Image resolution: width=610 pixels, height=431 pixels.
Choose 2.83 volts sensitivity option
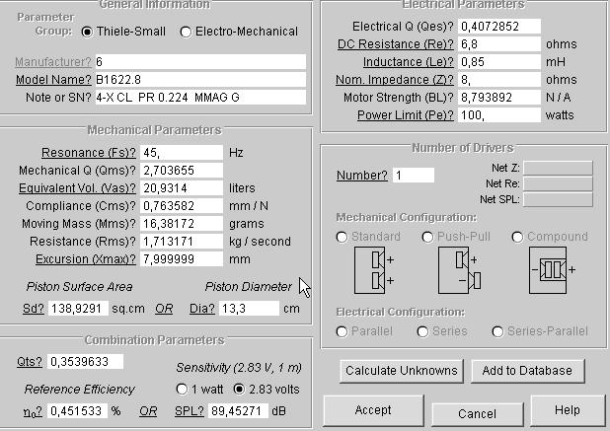point(239,389)
